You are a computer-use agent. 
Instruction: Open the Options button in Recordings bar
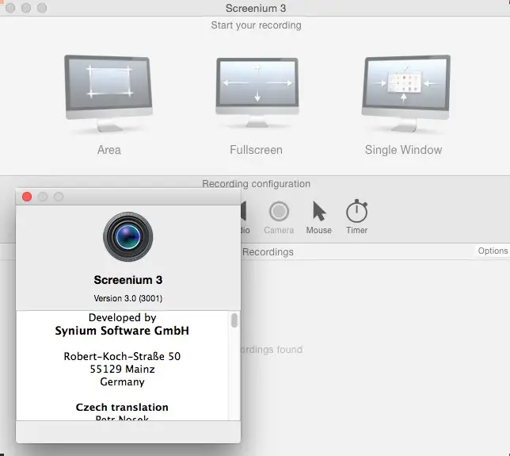click(x=493, y=251)
